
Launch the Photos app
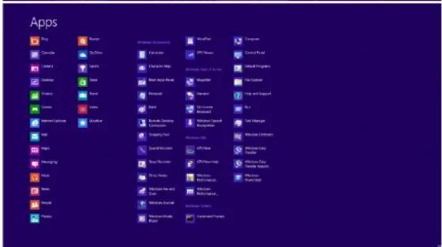(41, 218)
